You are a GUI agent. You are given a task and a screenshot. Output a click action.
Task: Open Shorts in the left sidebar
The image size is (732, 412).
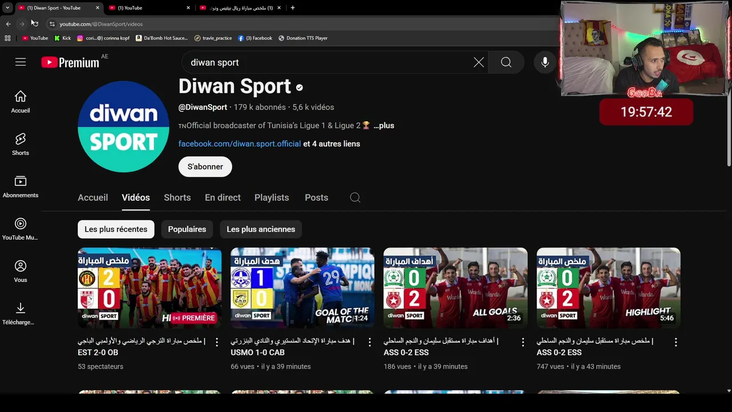point(21,144)
